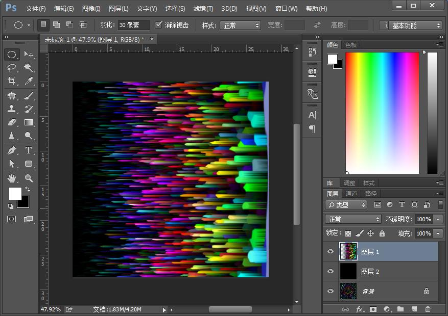448x316 pixels.
Task: Switch to the 色板 swatches tab
Action: pos(351,45)
